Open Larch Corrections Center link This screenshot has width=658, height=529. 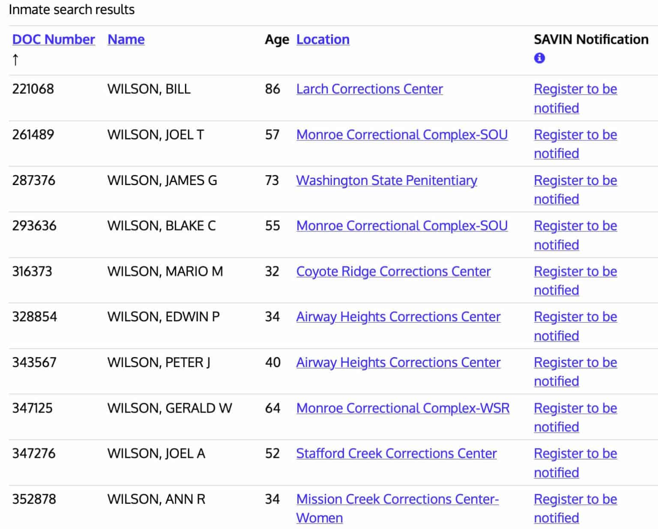[x=369, y=89]
